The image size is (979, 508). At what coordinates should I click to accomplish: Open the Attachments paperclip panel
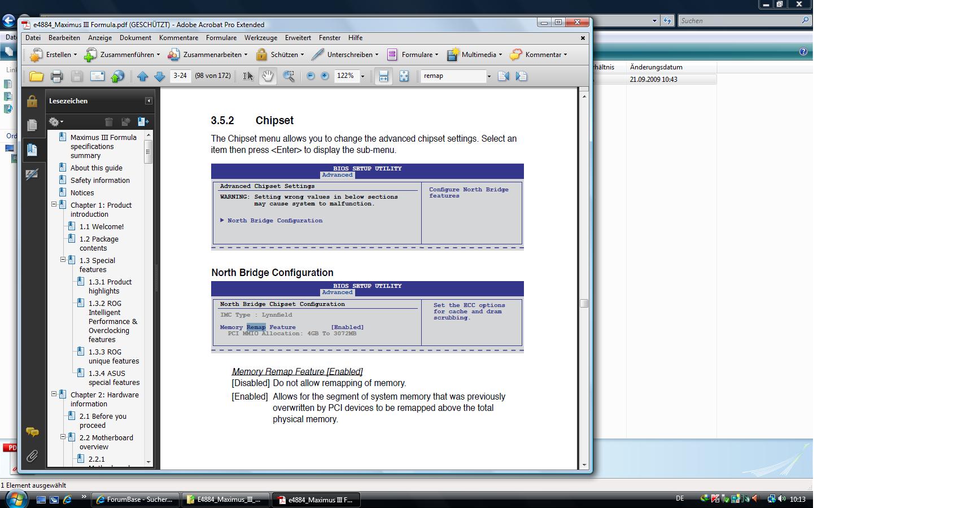tap(32, 456)
